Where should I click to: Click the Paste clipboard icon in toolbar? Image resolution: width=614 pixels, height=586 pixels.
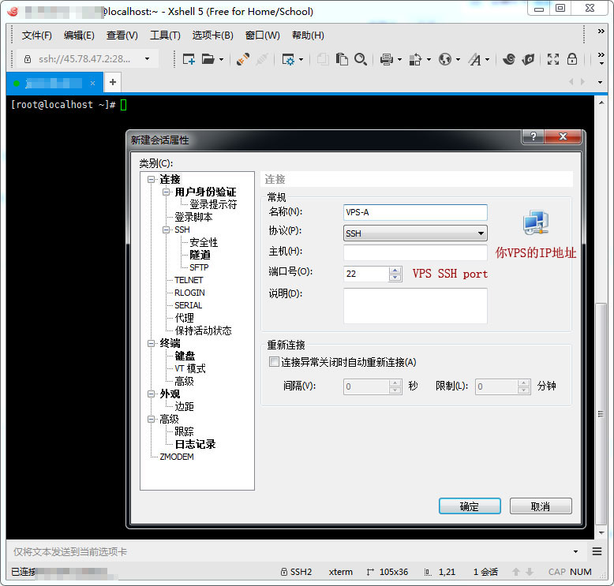pos(342,59)
